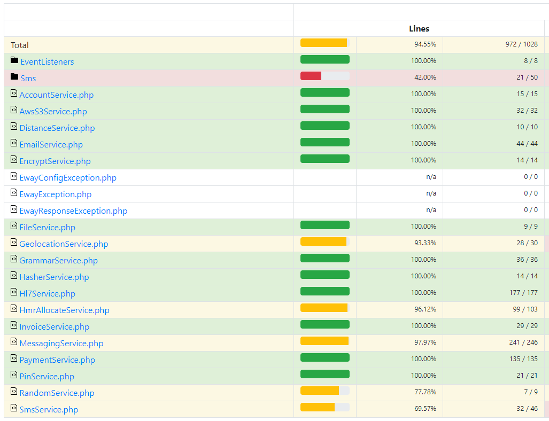Open MessagingService.php link
This screenshot has height=421, width=549.
point(61,344)
